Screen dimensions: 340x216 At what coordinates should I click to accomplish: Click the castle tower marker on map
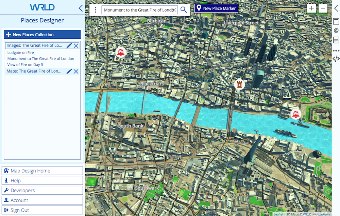pos(240,84)
